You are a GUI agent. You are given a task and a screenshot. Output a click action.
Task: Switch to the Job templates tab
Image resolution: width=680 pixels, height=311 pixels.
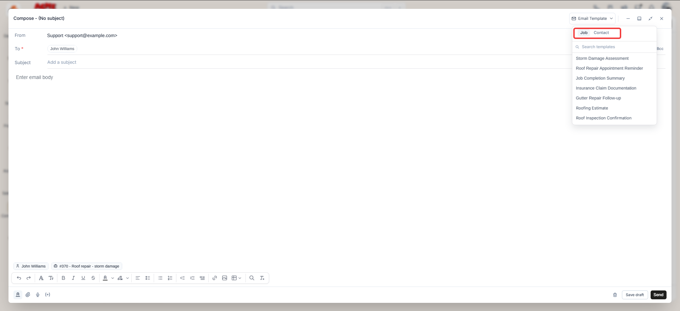pyautogui.click(x=584, y=33)
